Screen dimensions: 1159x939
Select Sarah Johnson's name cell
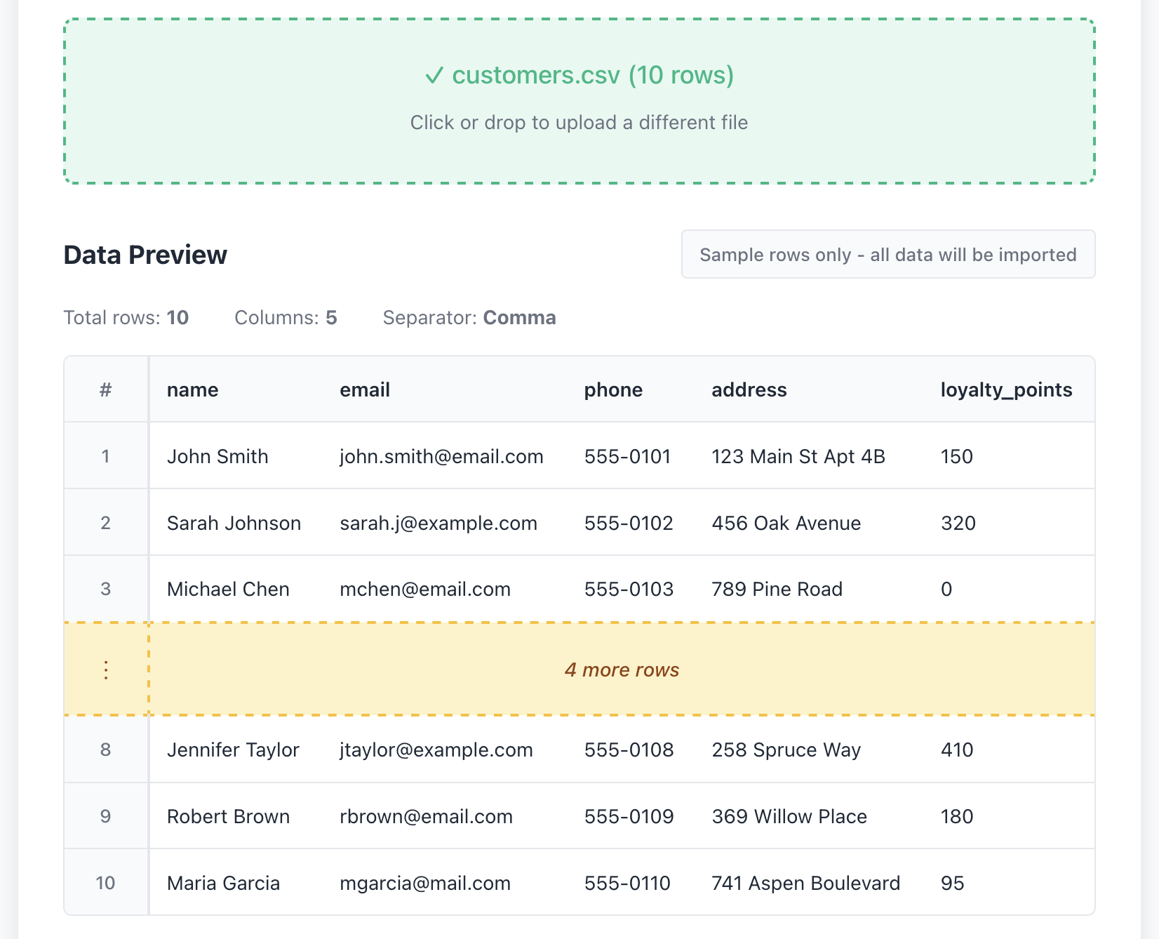[x=234, y=522]
